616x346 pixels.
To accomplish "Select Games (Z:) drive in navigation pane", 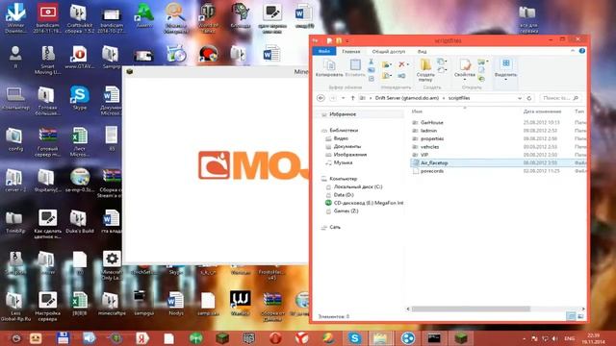I will pos(346,211).
